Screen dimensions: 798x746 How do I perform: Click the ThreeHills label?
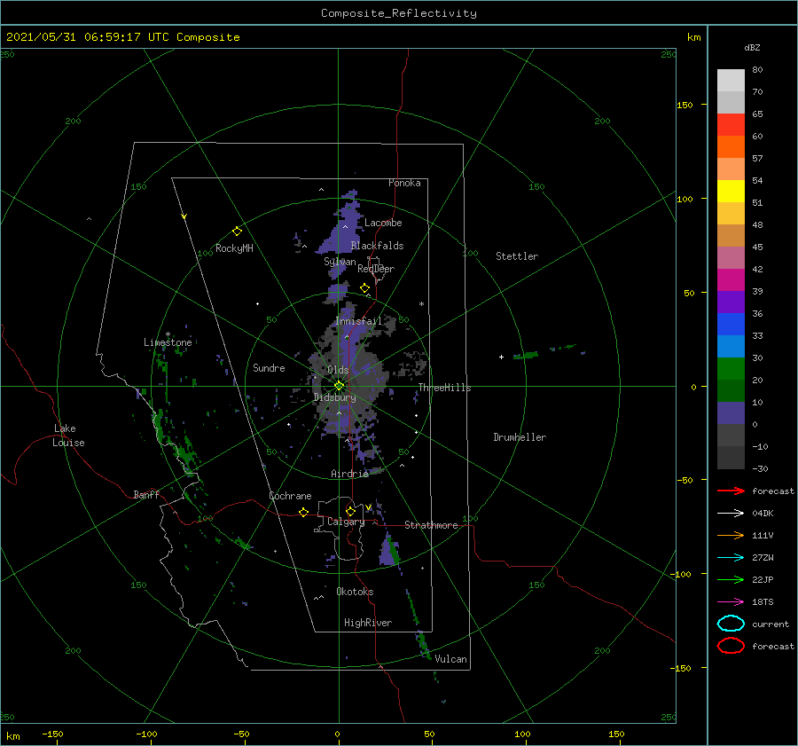pyautogui.click(x=444, y=388)
